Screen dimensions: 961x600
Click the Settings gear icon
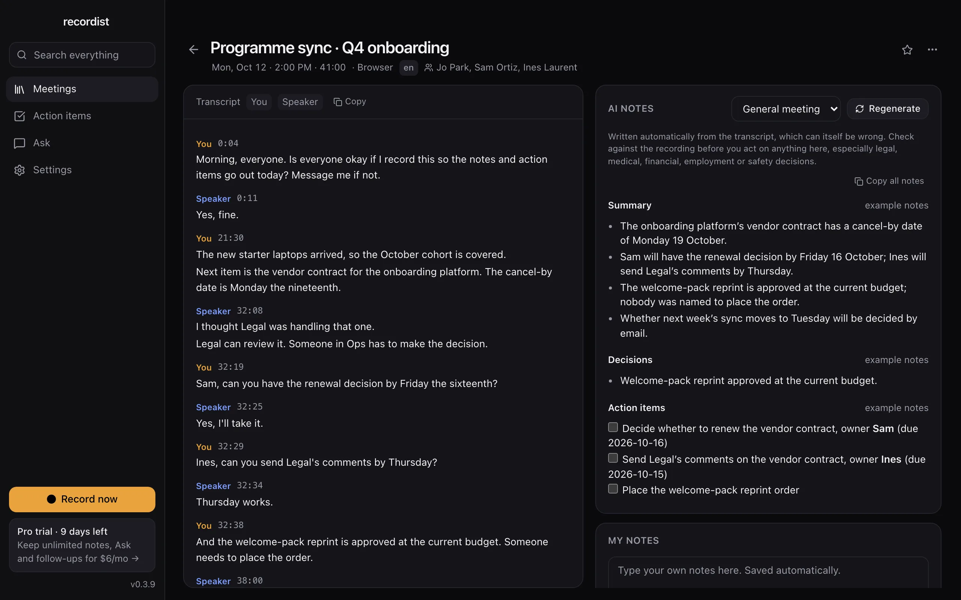point(20,170)
